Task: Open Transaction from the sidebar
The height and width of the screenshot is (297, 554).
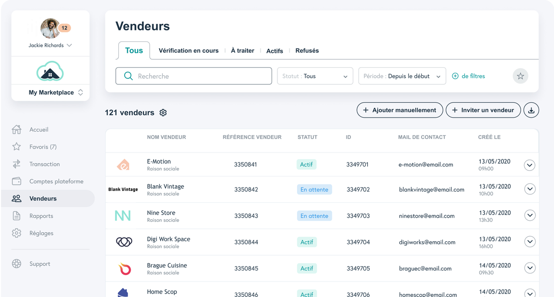Action: (x=44, y=164)
